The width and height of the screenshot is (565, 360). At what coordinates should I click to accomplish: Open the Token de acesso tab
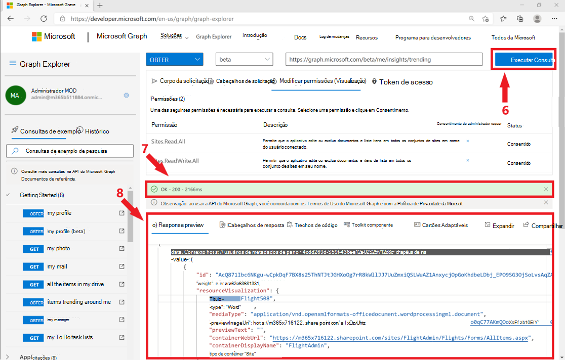[x=402, y=82]
